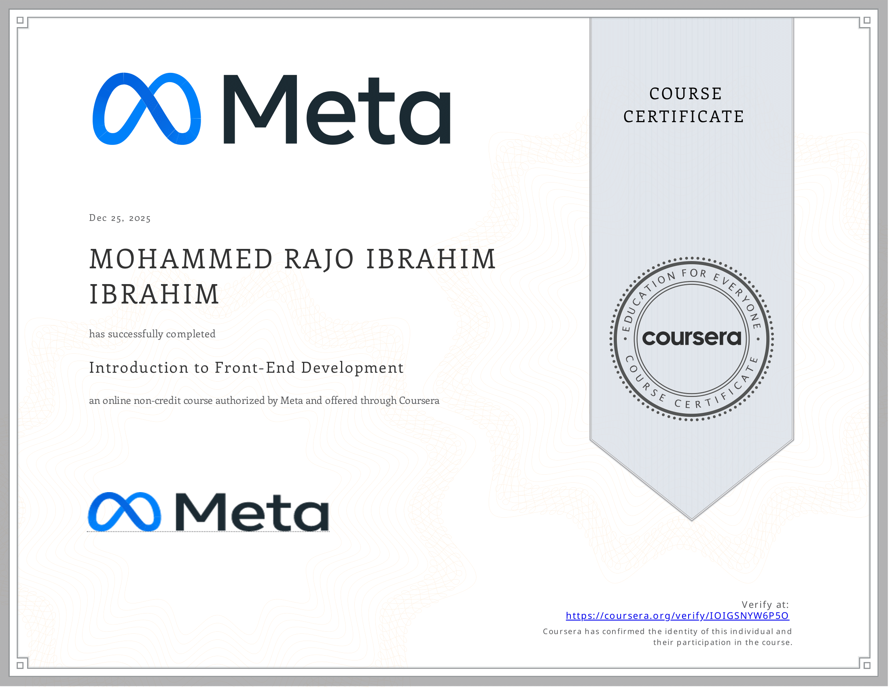The image size is (890, 688).
Task: Click the bottom-right corner square ornament
Action: click(x=867, y=665)
